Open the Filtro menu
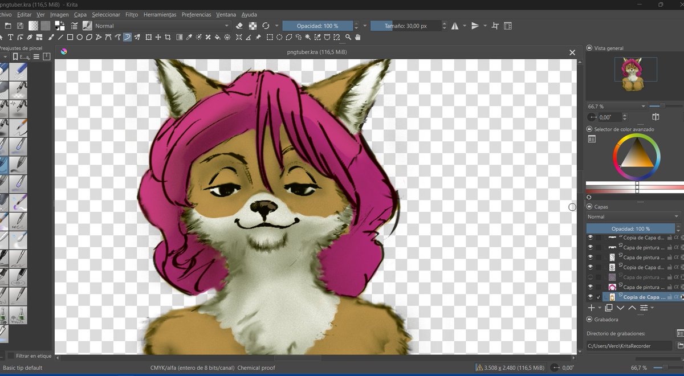 click(x=132, y=14)
